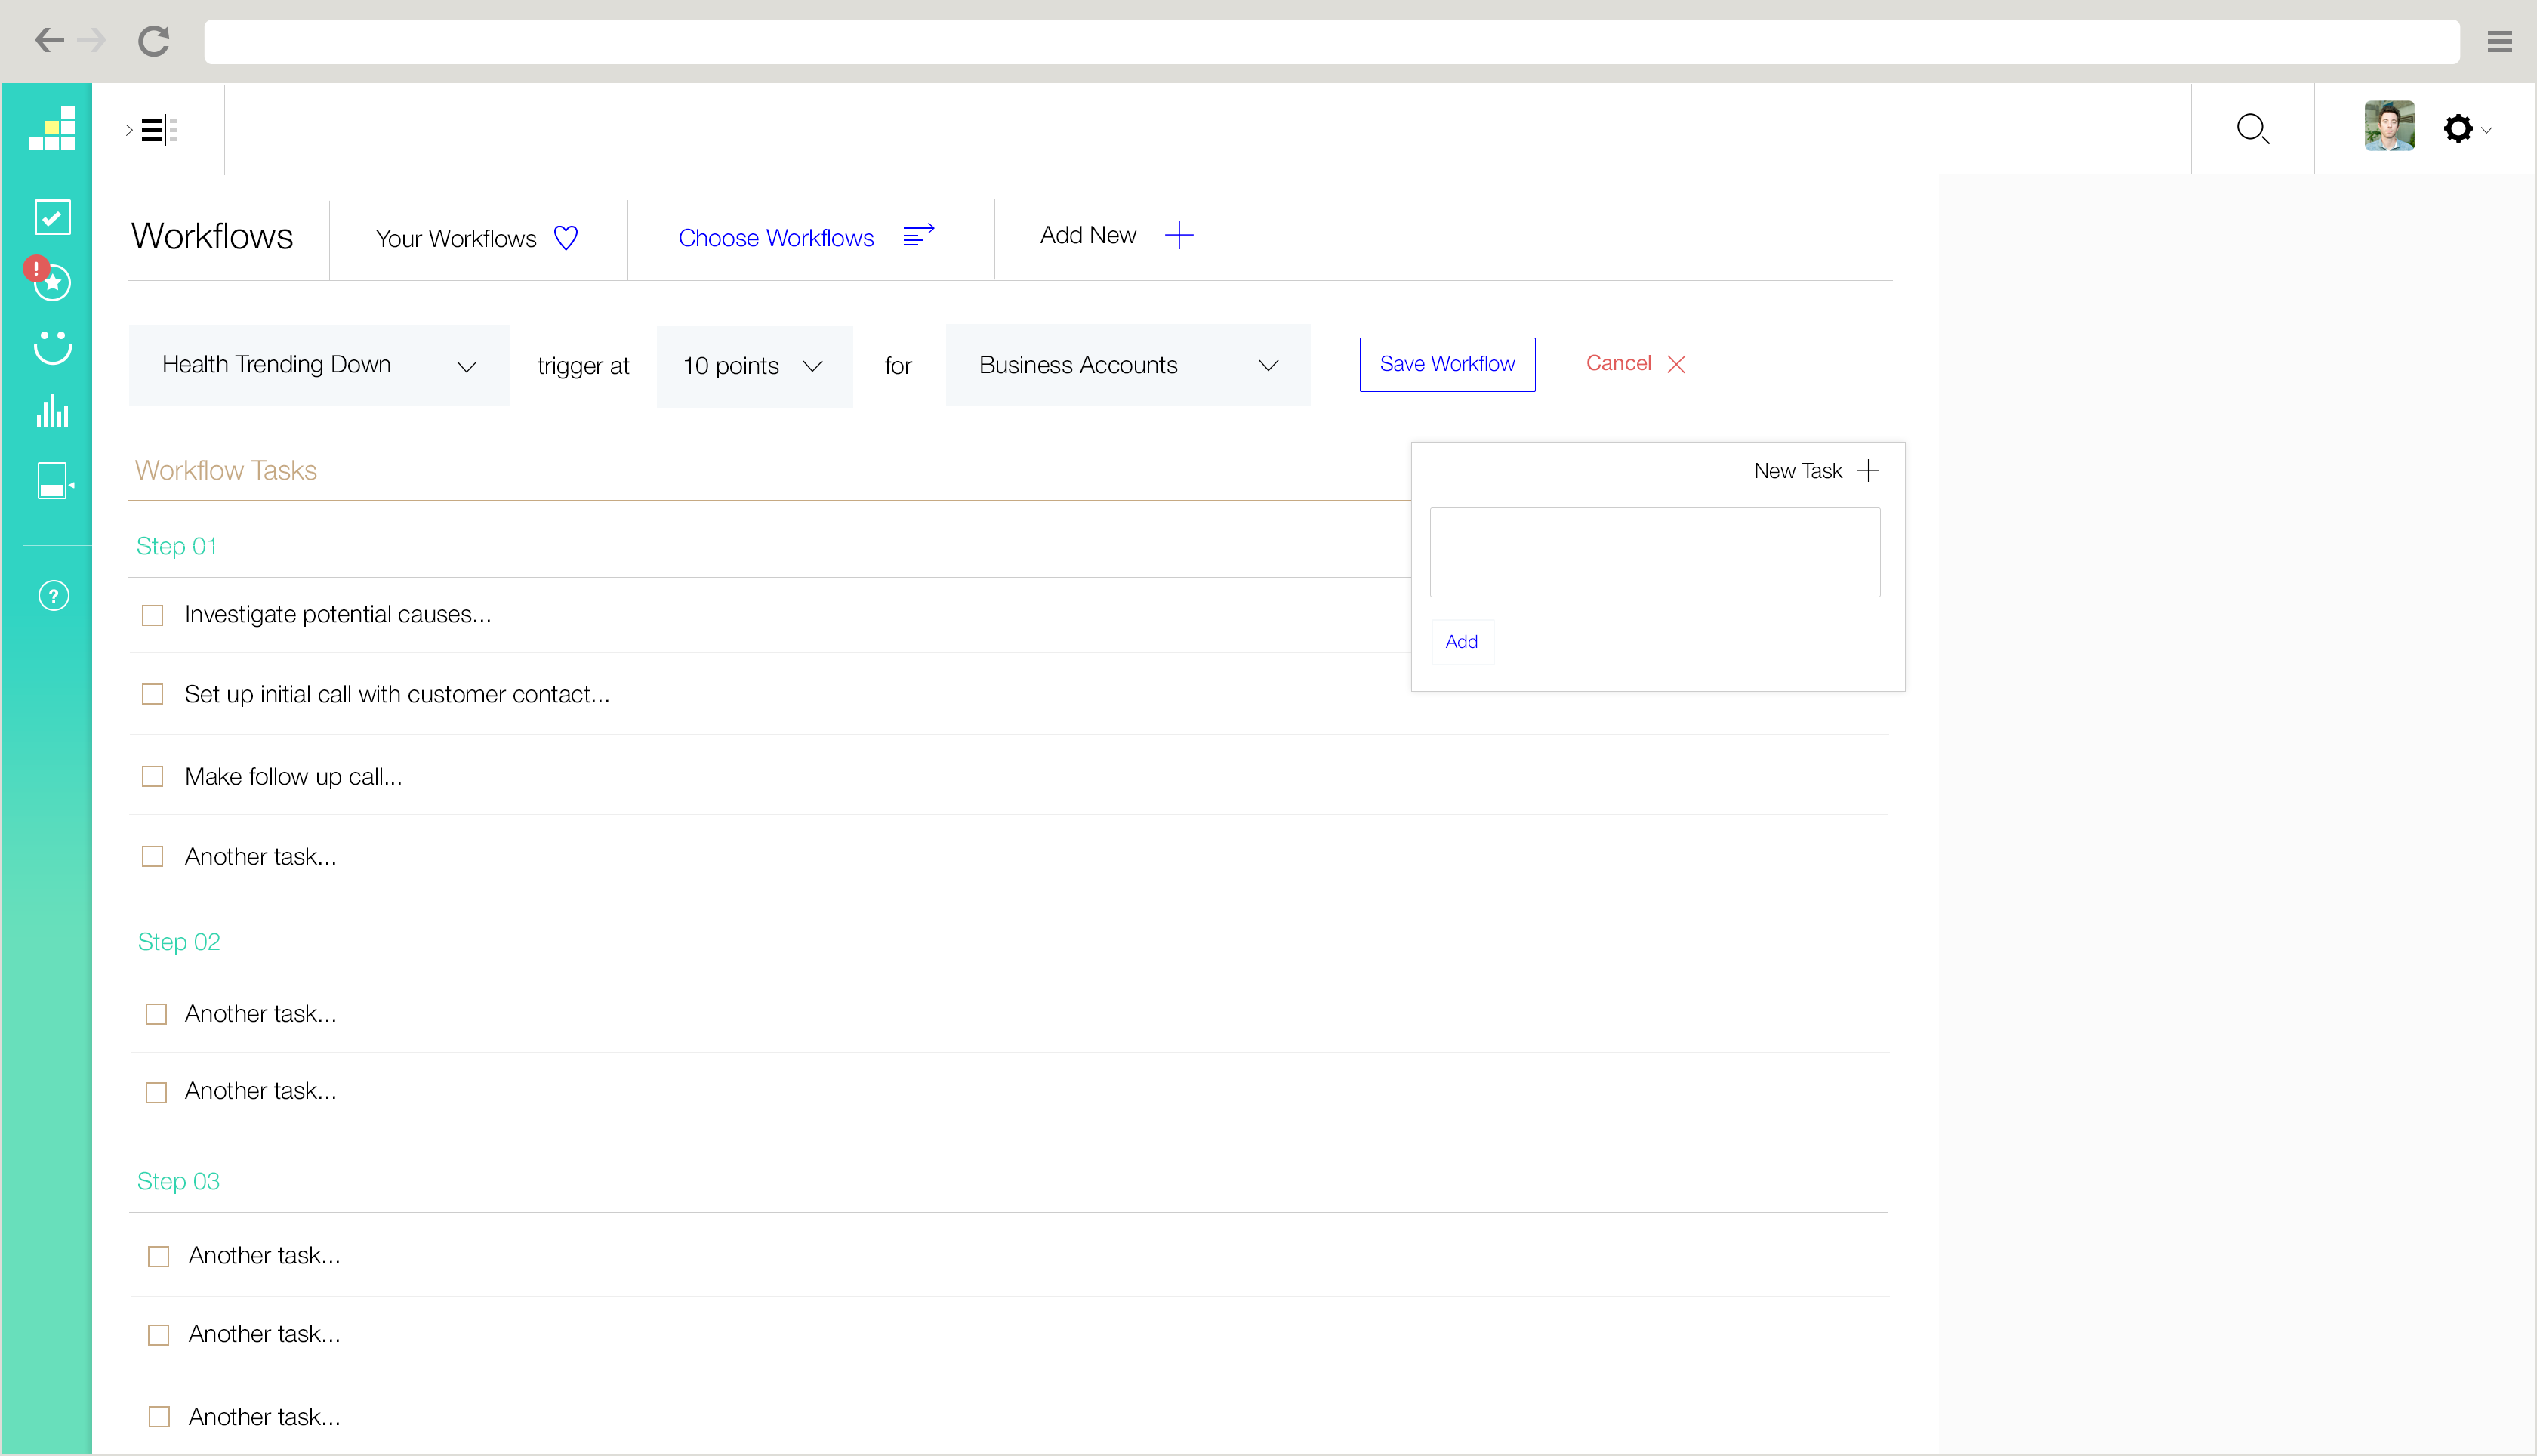Open the smiley face sidebar icon

pyautogui.click(x=53, y=347)
